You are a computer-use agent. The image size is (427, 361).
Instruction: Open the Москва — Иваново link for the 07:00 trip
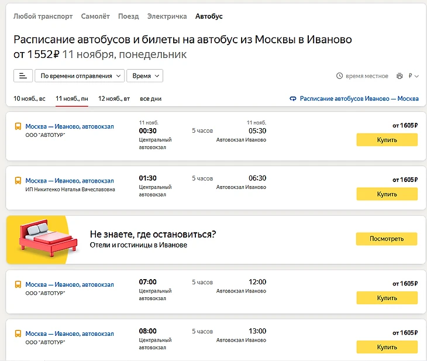(x=70, y=285)
